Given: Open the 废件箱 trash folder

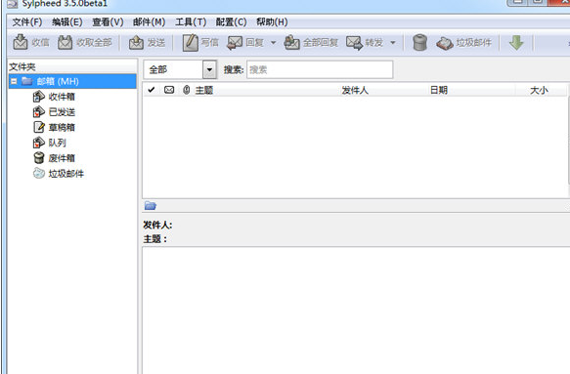Looking at the screenshot, I should click(62, 158).
